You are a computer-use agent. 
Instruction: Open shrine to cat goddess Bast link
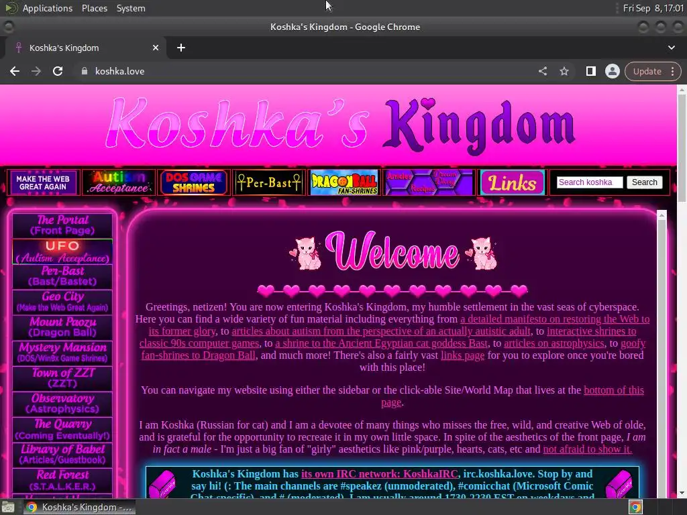[x=381, y=343]
